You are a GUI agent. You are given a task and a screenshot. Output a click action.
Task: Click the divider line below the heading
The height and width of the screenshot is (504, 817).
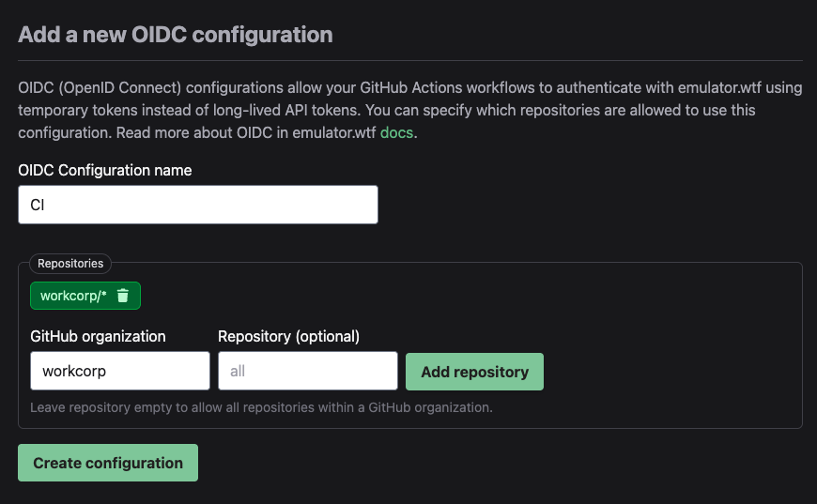[410, 61]
